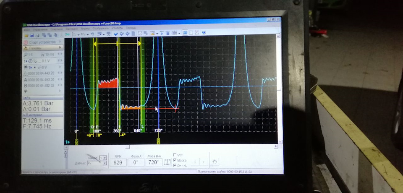Open the Управление menu
Image resolution: width=403 pixels, height=193 pixels.
pyautogui.click(x=41, y=29)
